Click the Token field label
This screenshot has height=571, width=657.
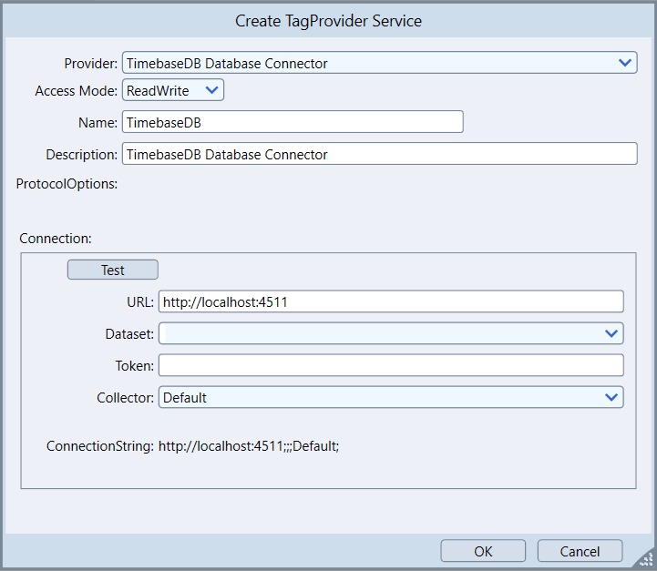tap(135, 366)
